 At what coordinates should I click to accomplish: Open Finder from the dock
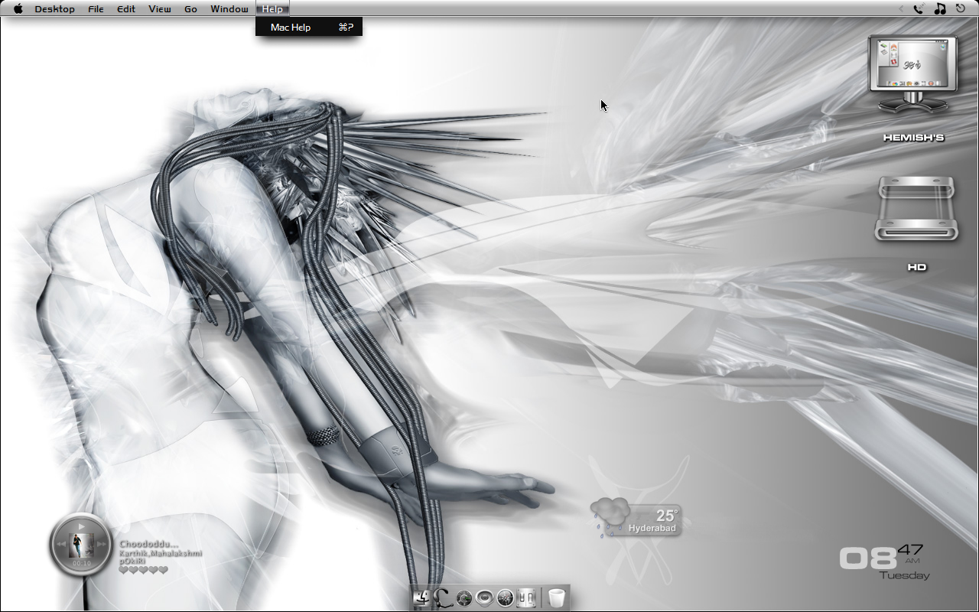coord(421,597)
